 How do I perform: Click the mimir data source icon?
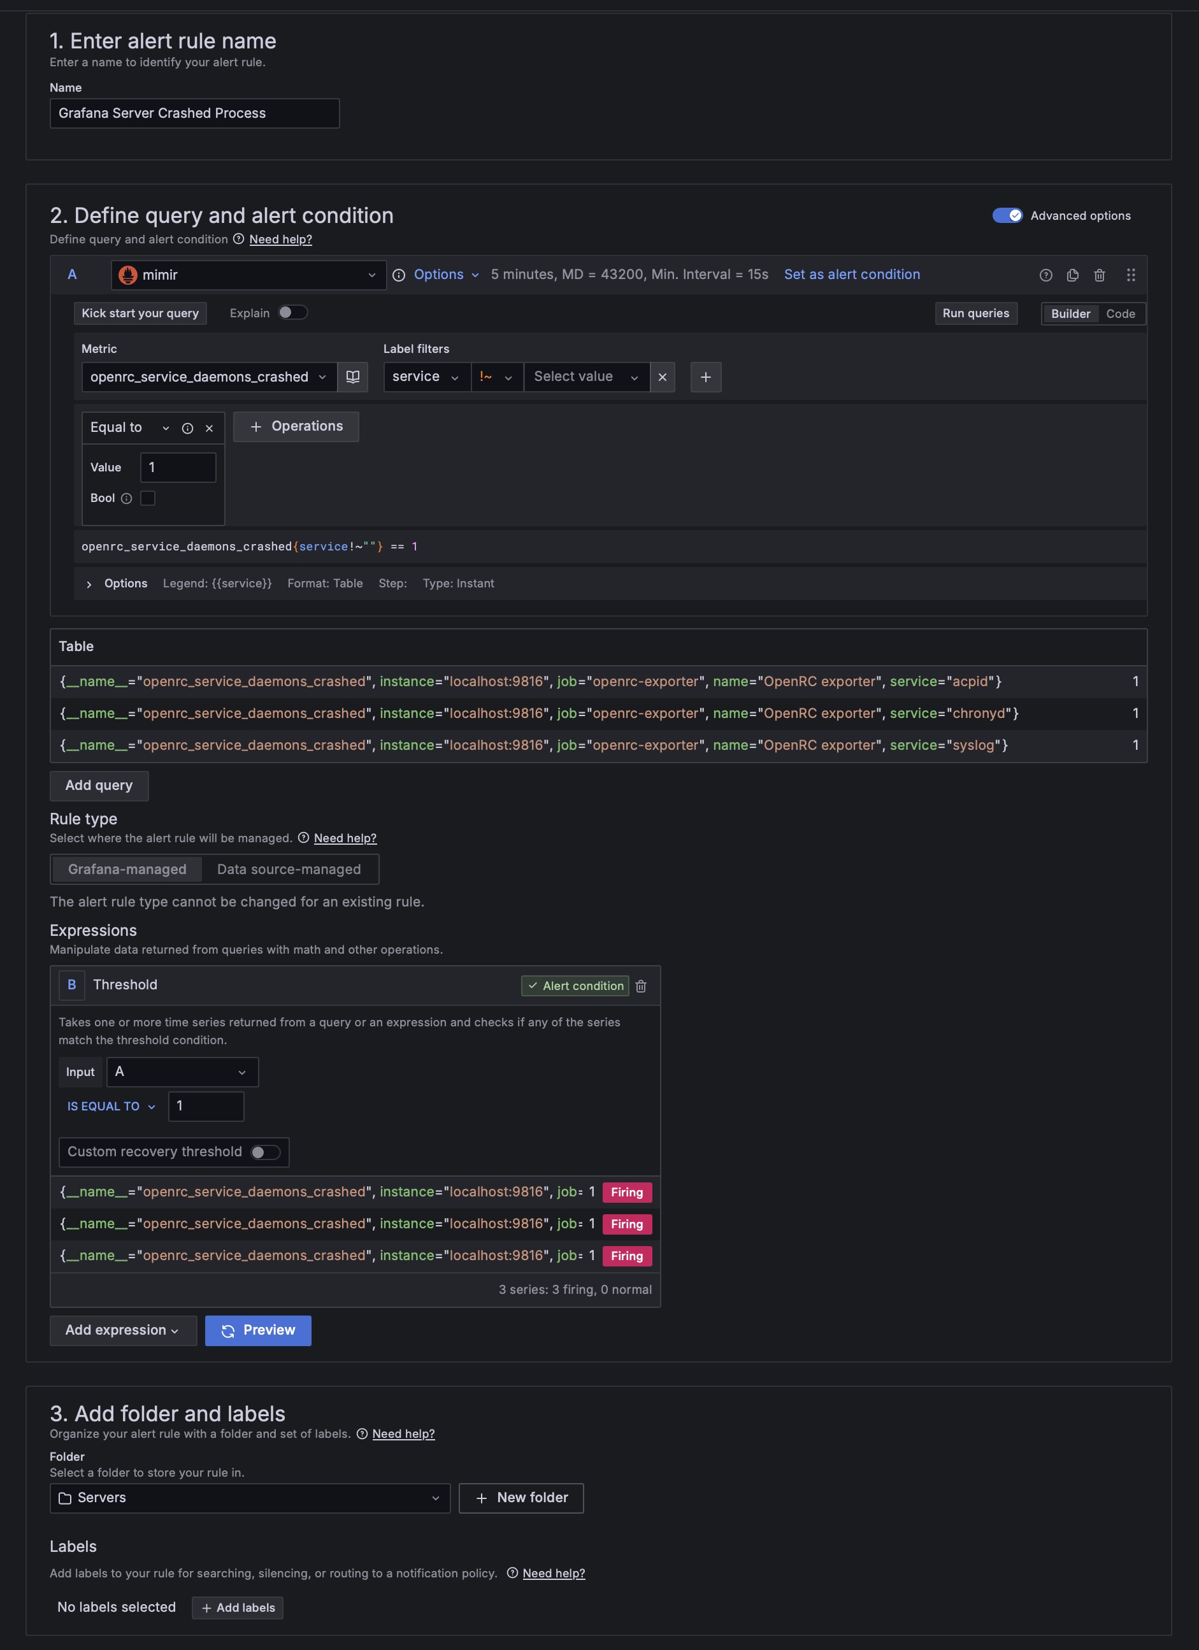point(128,275)
